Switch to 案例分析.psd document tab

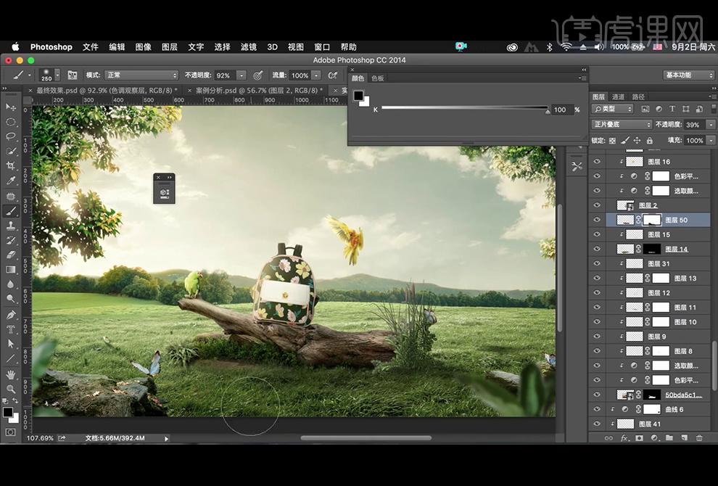(257, 91)
